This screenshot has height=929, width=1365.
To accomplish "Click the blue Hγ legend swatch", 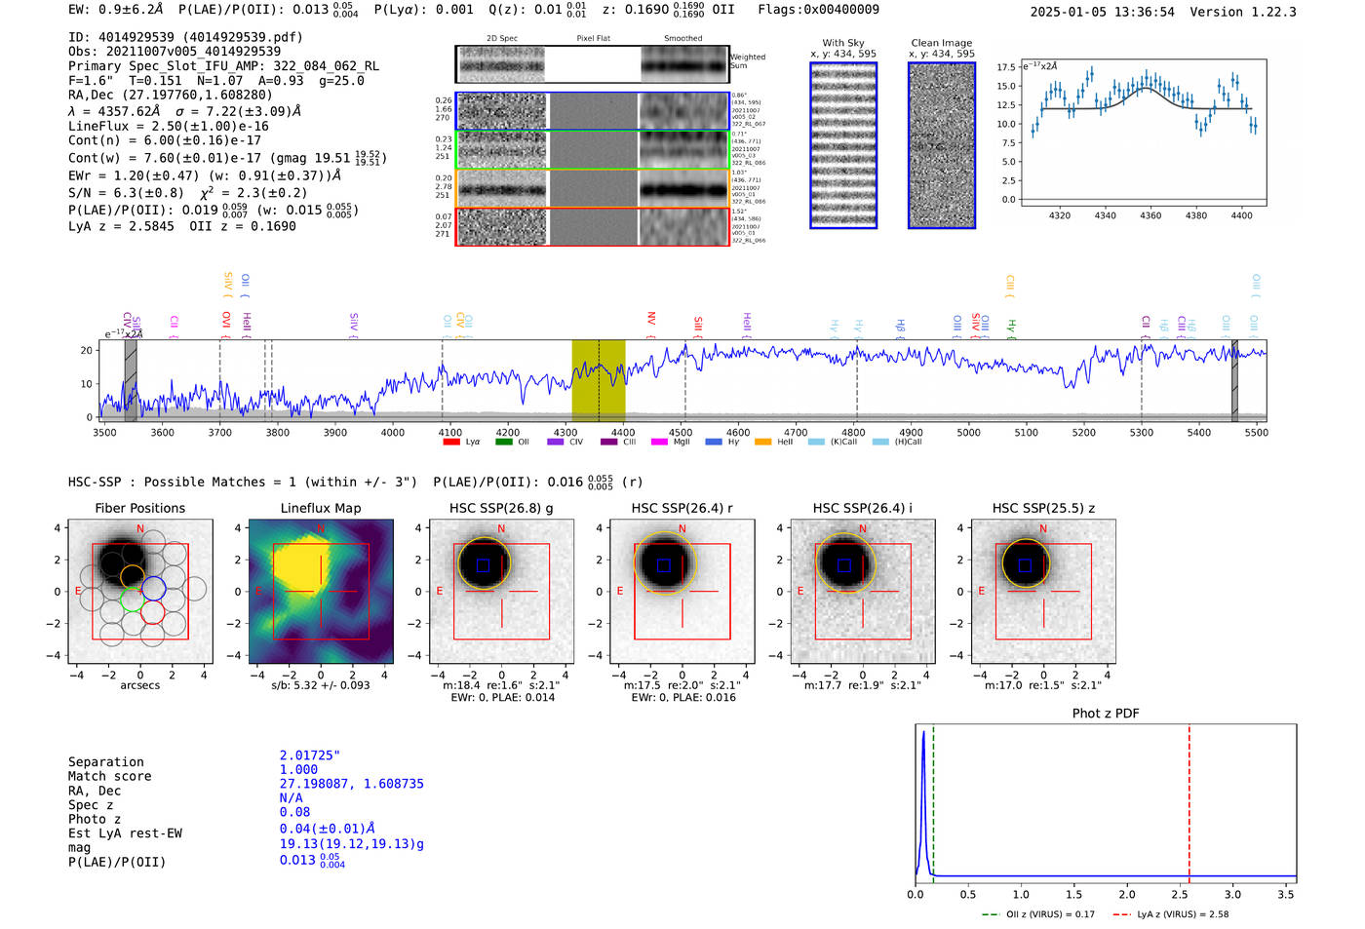I will tap(714, 443).
